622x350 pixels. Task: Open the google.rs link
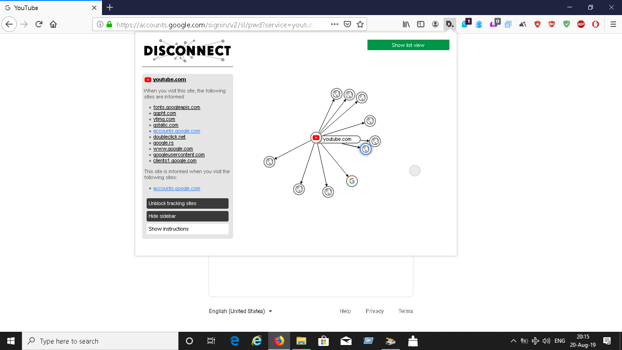point(163,143)
